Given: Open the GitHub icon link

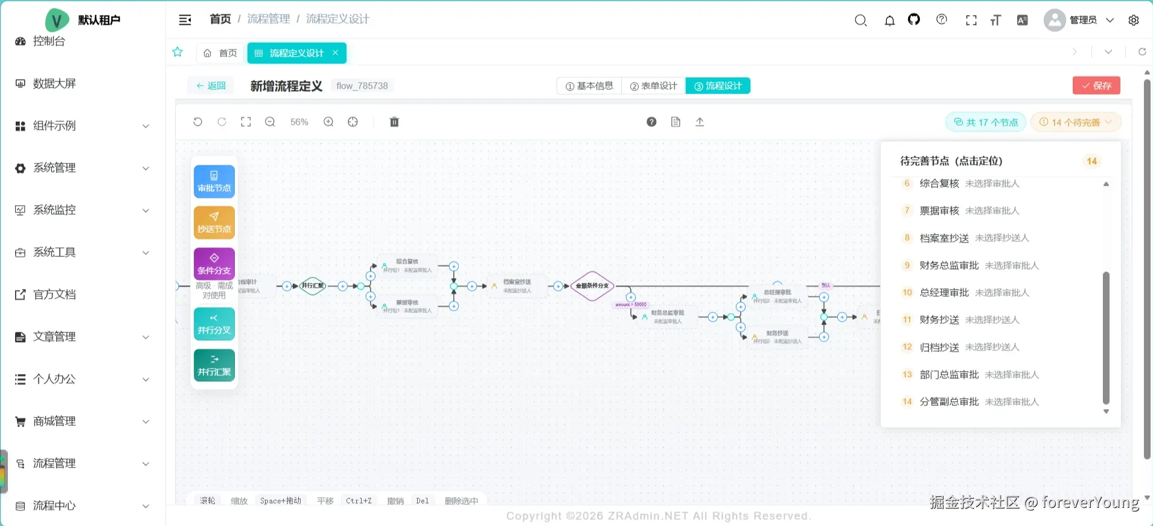Looking at the screenshot, I should 914,20.
